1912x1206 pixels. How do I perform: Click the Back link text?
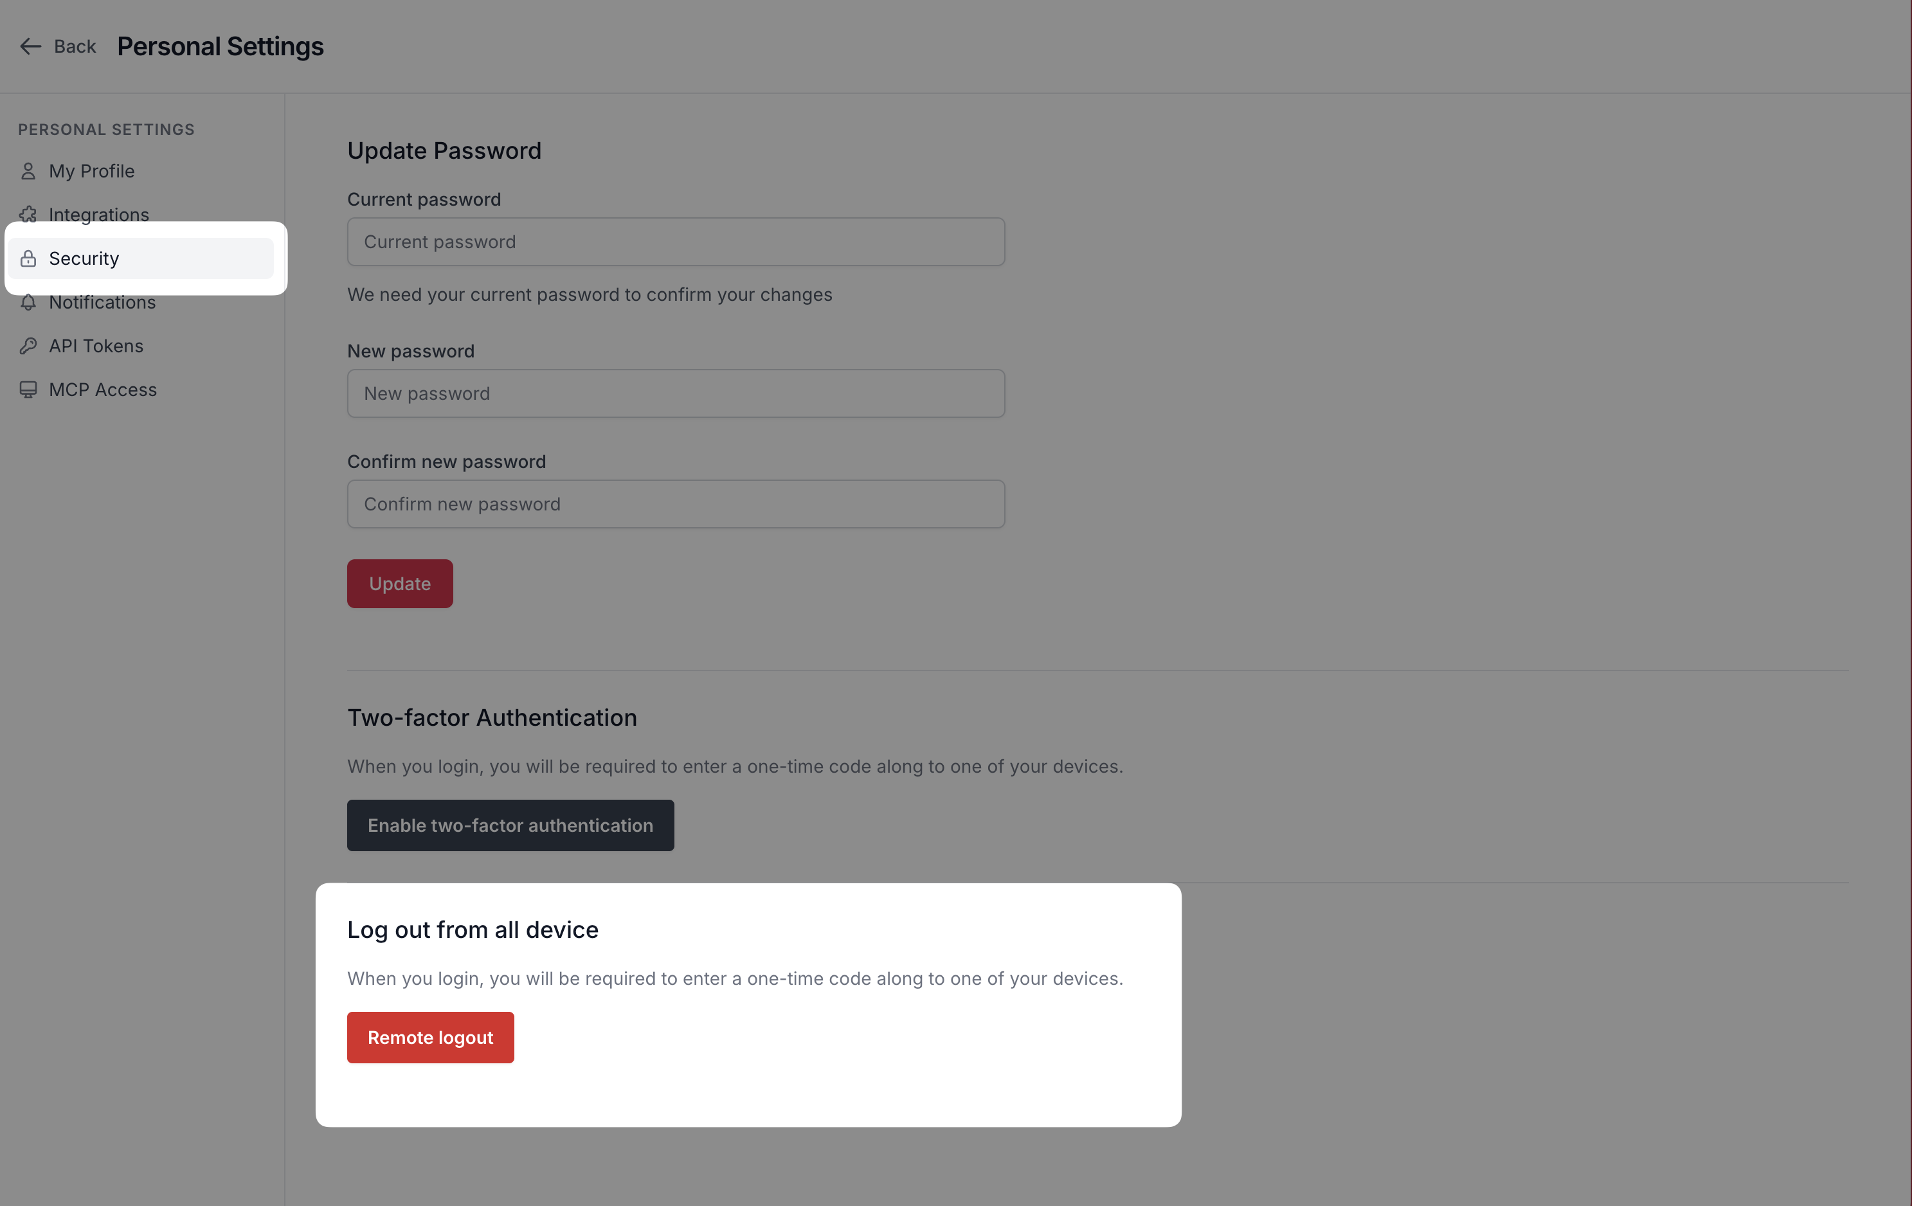(75, 47)
